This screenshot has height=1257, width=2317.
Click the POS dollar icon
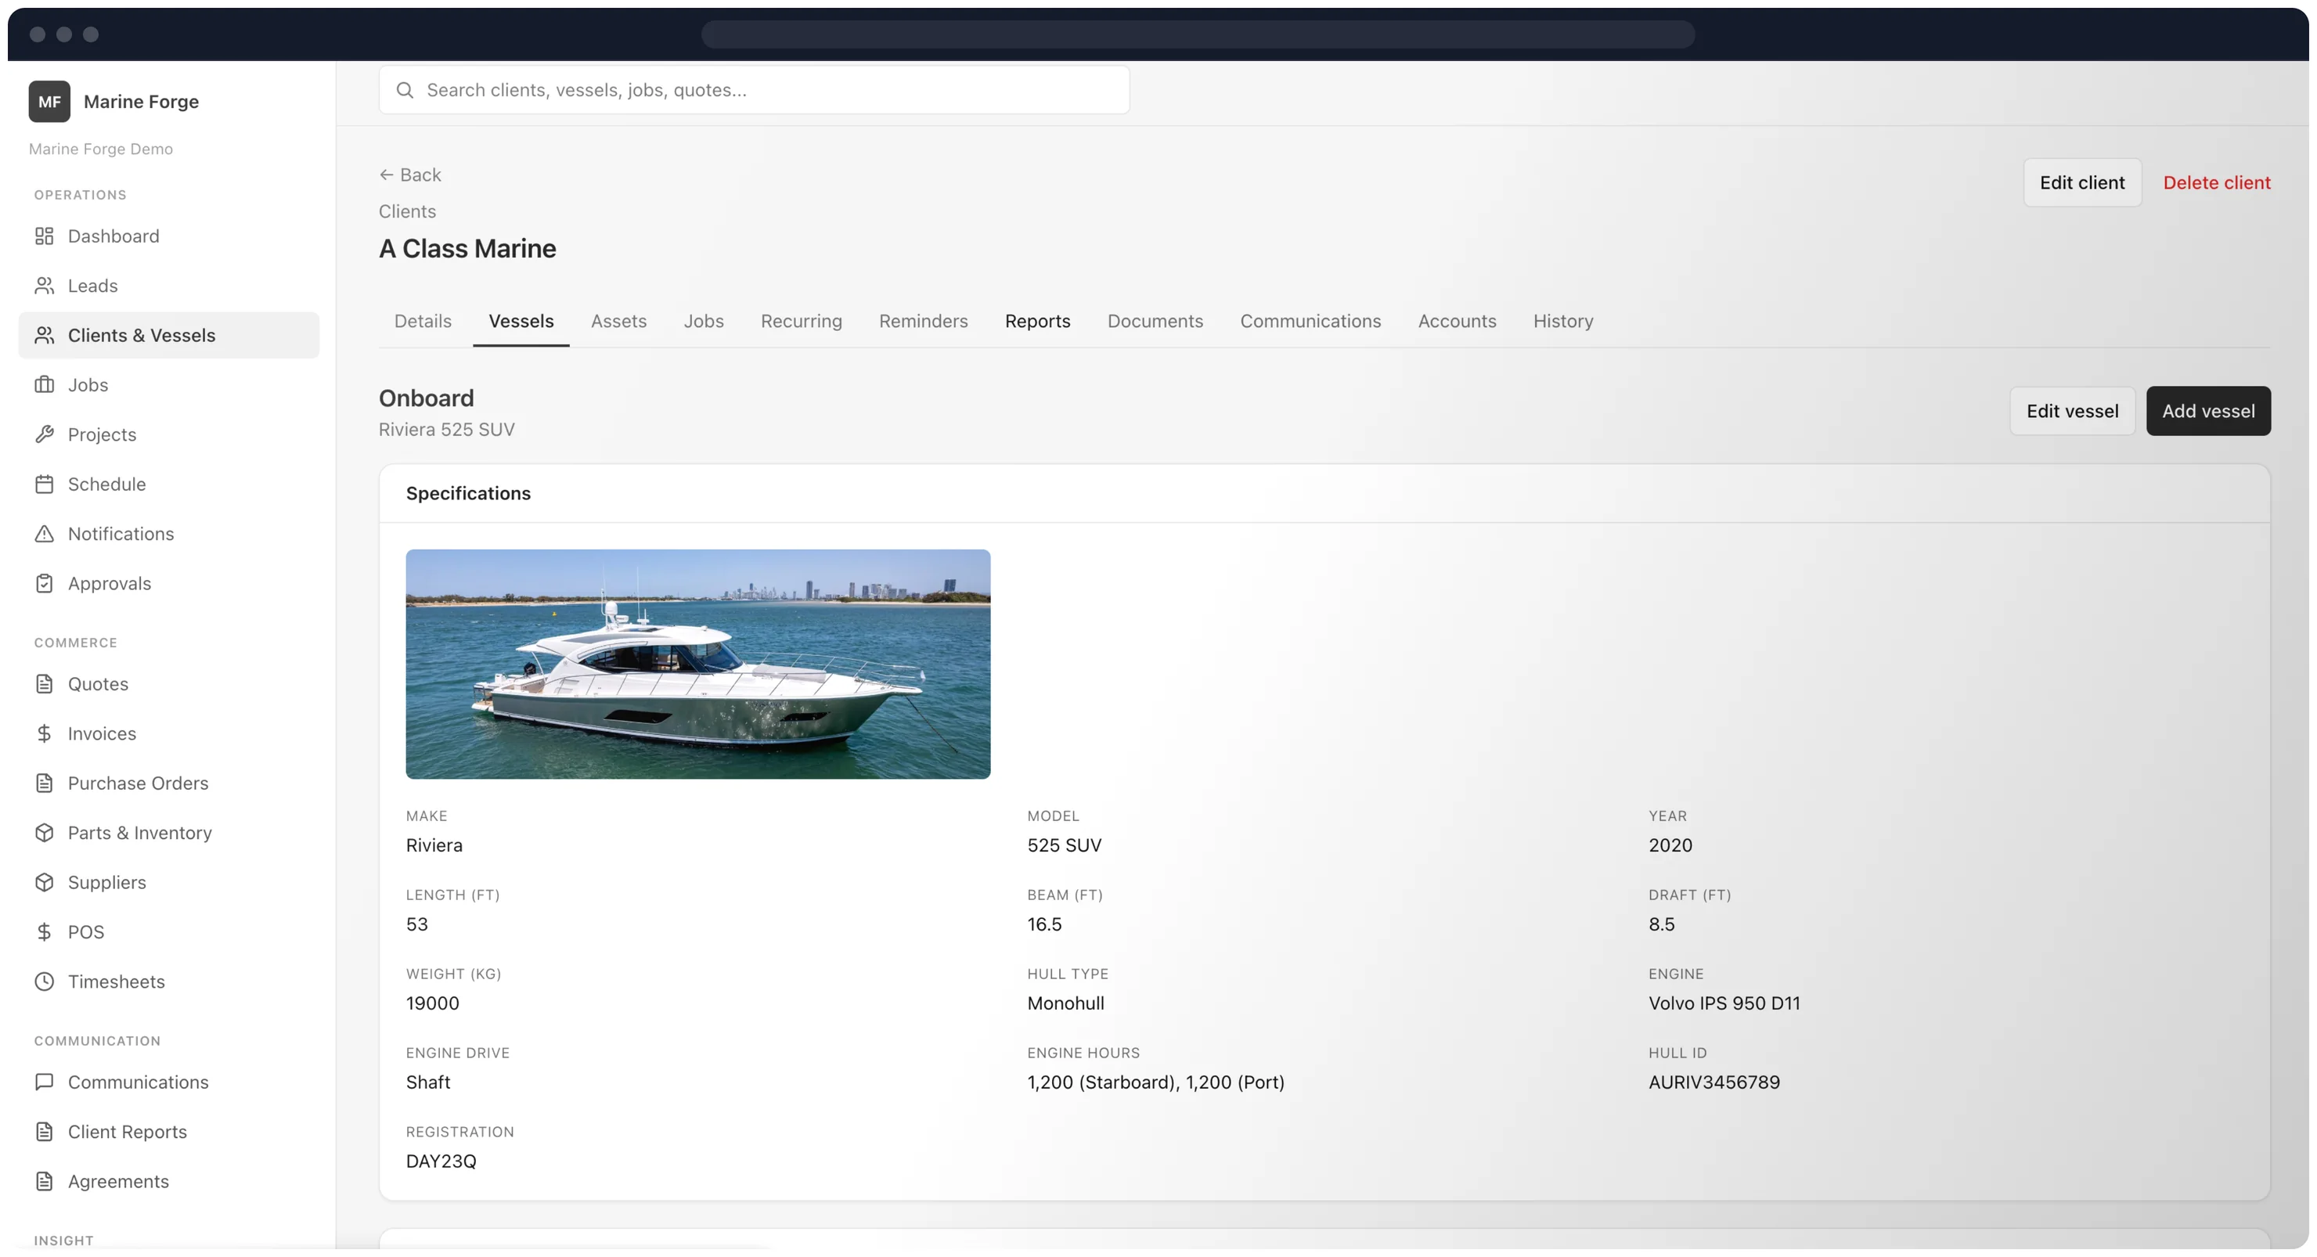coord(44,931)
